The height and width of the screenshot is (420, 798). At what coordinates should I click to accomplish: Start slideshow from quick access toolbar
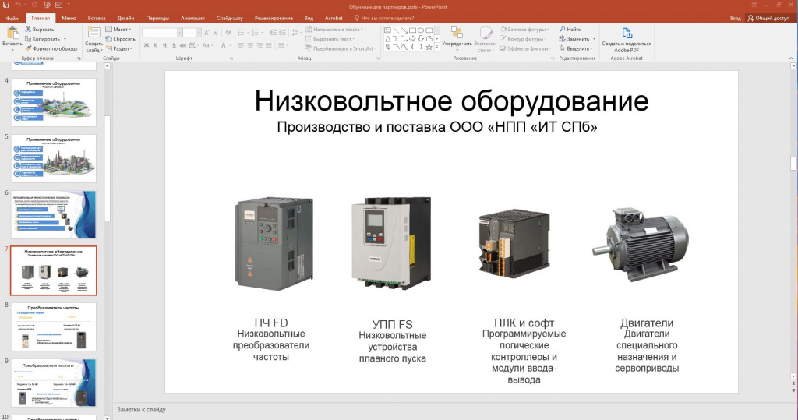click(x=48, y=5)
